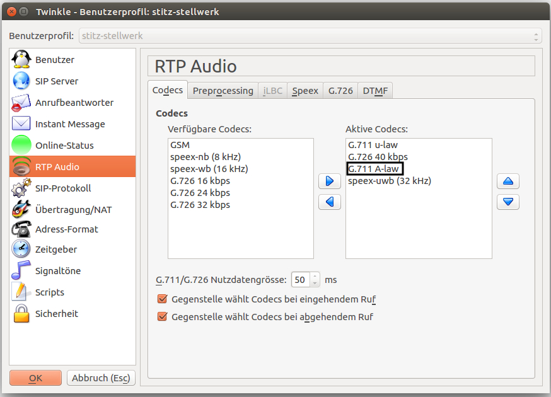551x397 pixels.
Task: Open the Sicherheit padlock icon
Action: [21, 313]
